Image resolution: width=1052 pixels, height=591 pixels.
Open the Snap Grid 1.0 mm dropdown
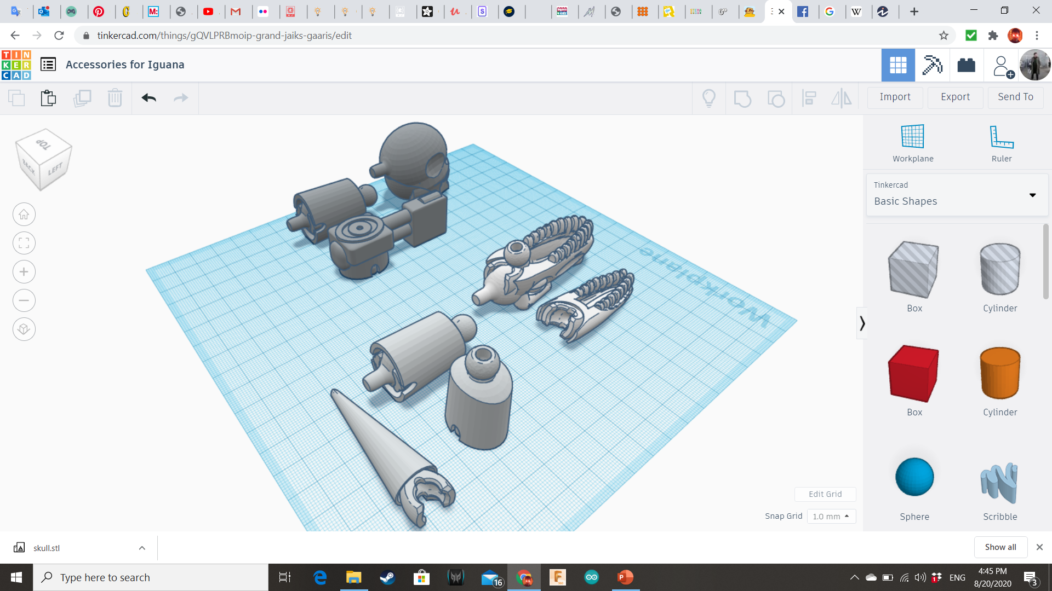click(831, 516)
